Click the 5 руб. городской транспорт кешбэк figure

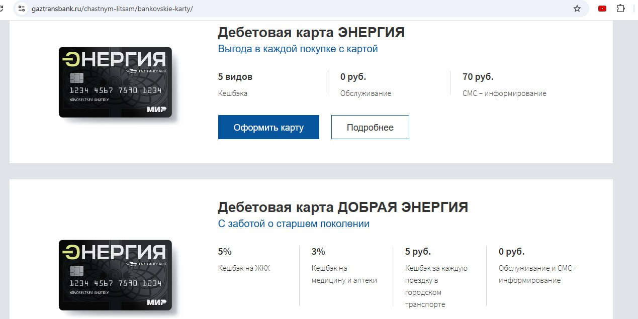coord(418,252)
